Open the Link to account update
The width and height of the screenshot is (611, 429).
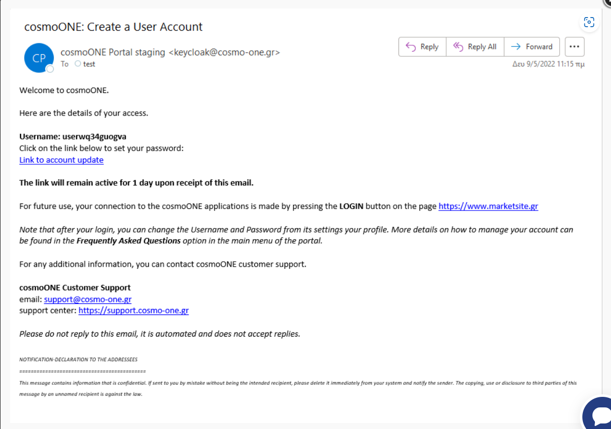click(x=61, y=160)
